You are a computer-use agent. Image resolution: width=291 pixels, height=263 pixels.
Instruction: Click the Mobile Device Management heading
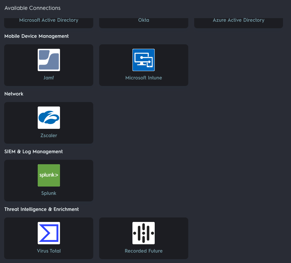[x=37, y=36]
